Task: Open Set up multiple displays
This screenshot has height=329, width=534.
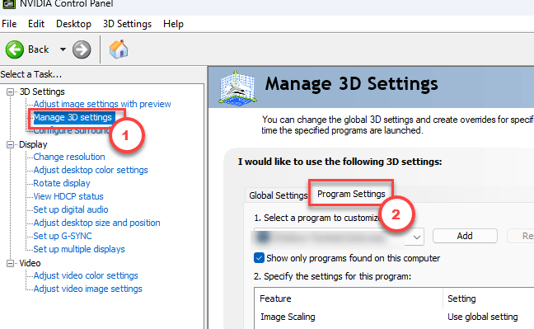Action: point(79,249)
